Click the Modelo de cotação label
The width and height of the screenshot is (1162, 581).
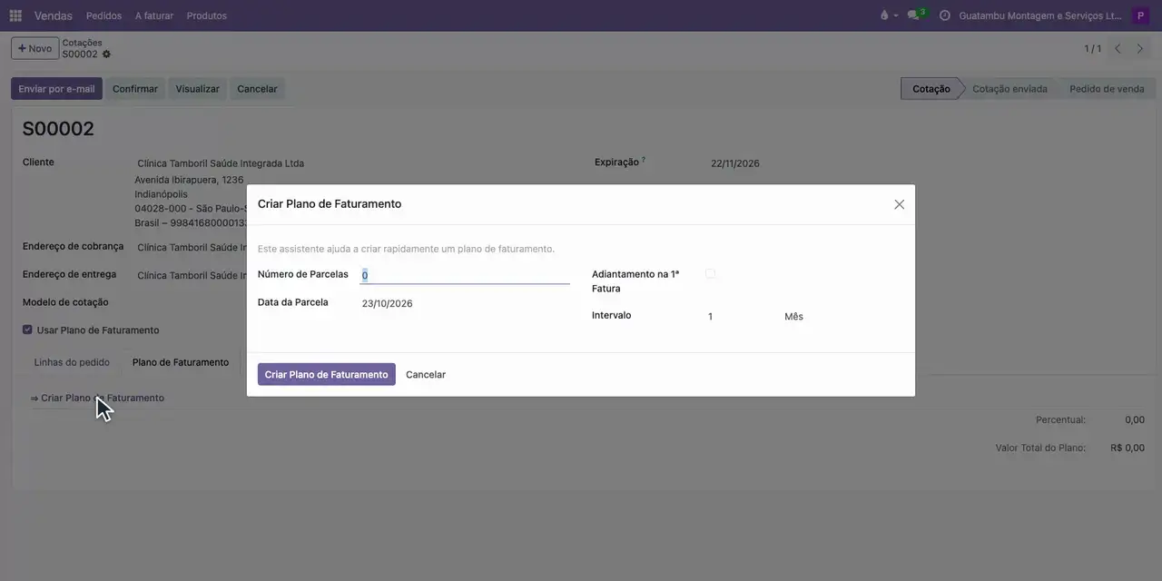65,302
